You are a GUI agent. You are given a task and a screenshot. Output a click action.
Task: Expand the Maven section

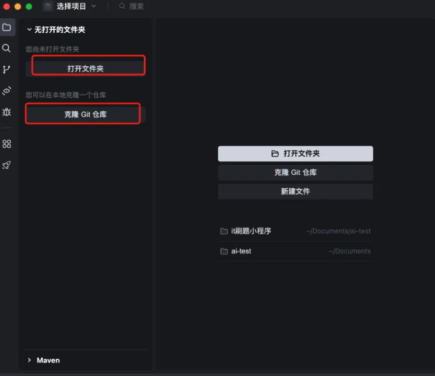click(x=43, y=360)
